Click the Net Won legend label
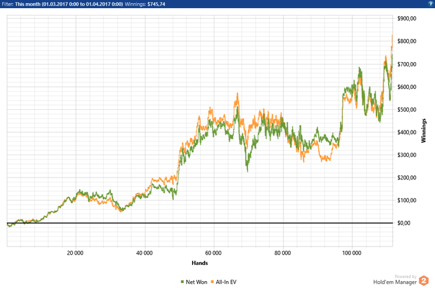 tap(196, 282)
